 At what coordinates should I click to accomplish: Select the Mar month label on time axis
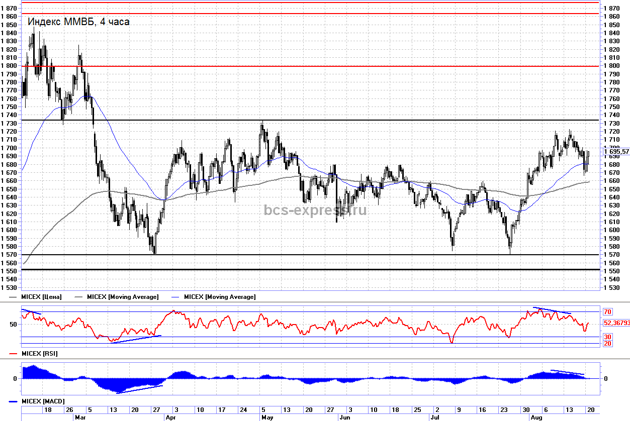pos(80,417)
